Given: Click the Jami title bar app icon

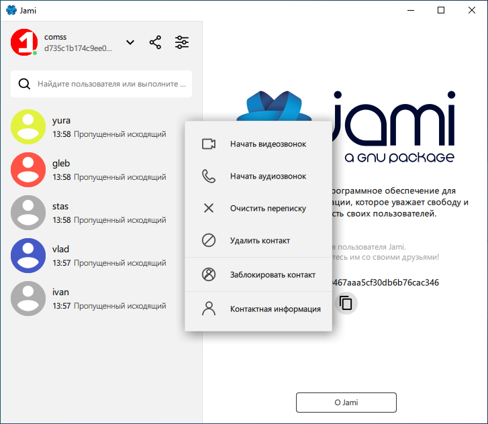Looking at the screenshot, I should coord(11,10).
